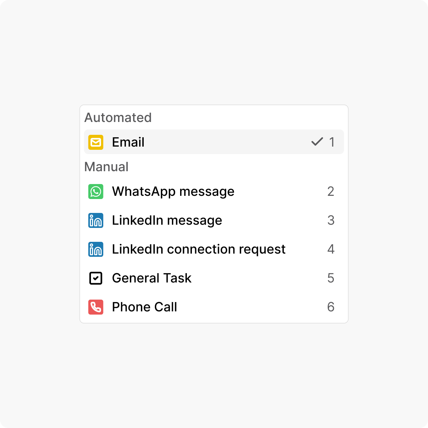The height and width of the screenshot is (428, 428).
Task: Select the General Task checkbox icon
Action: tap(96, 278)
